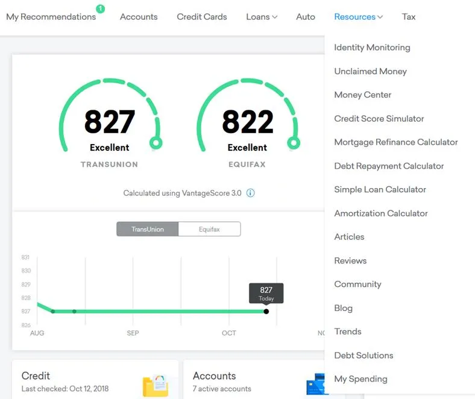This screenshot has width=475, height=399.
Task: Click the Accounts card icon
Action: coord(316,385)
